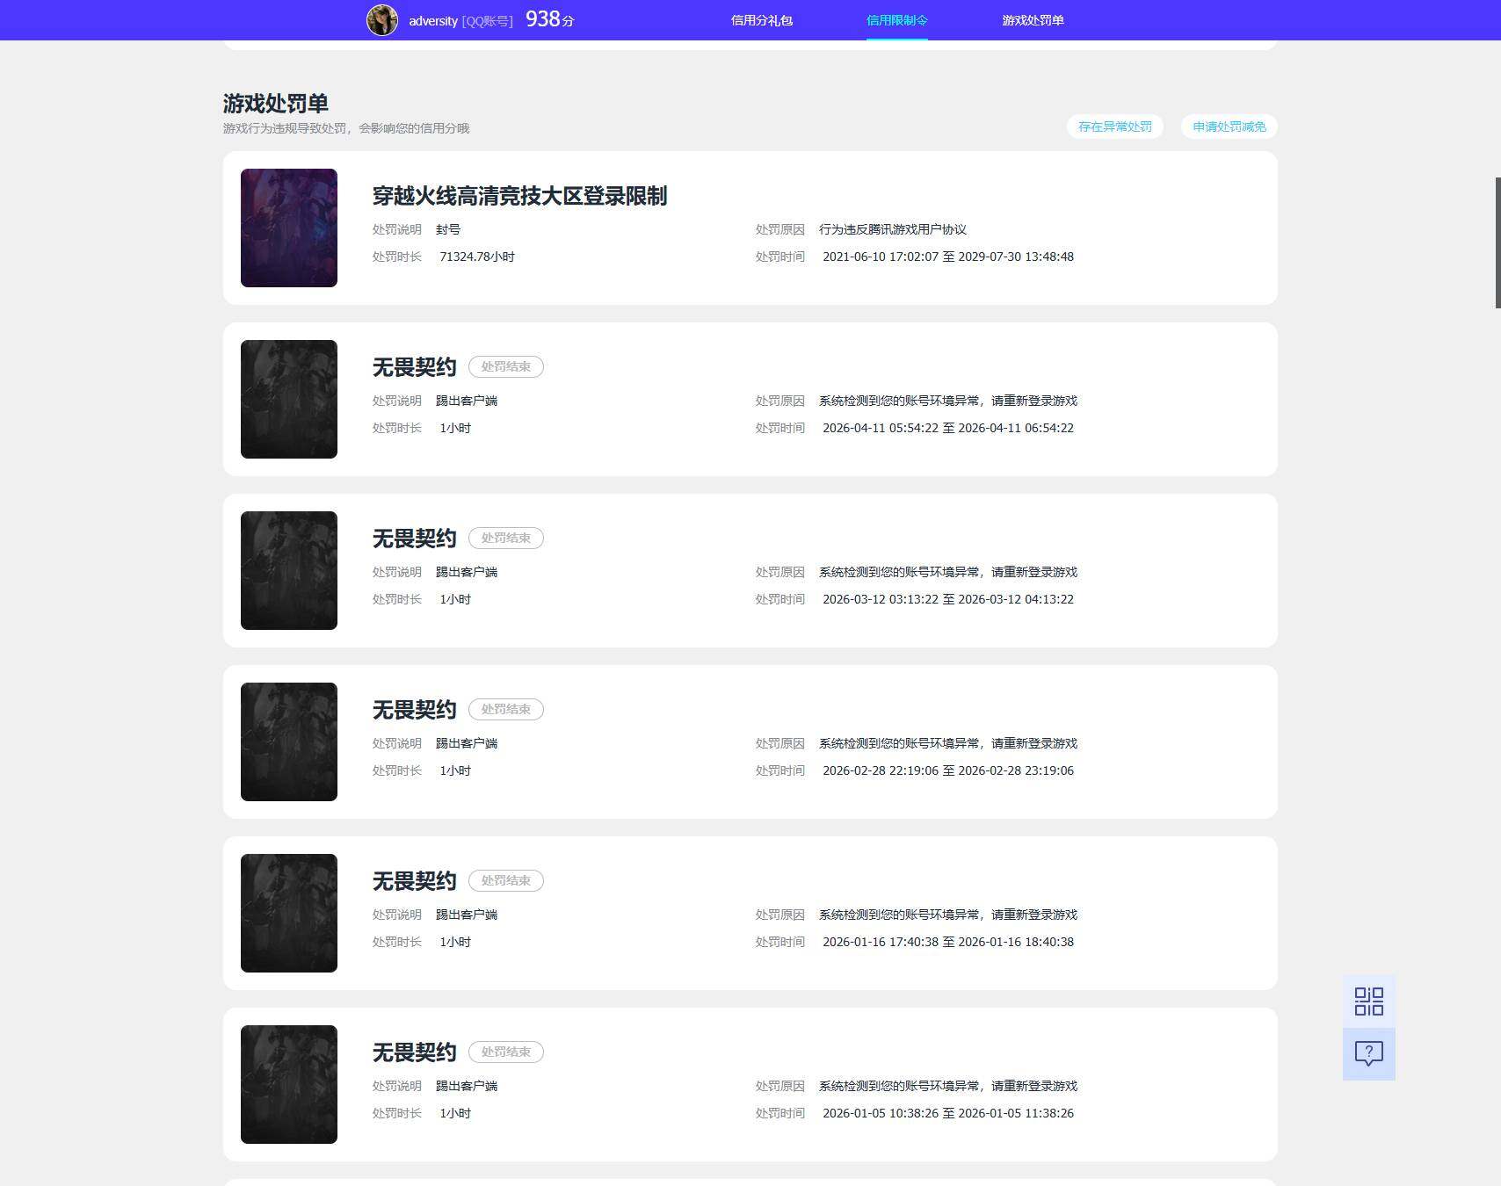Image resolution: width=1501 pixels, height=1186 pixels.
Task: Click the adversity user avatar
Action: pyautogui.click(x=382, y=20)
